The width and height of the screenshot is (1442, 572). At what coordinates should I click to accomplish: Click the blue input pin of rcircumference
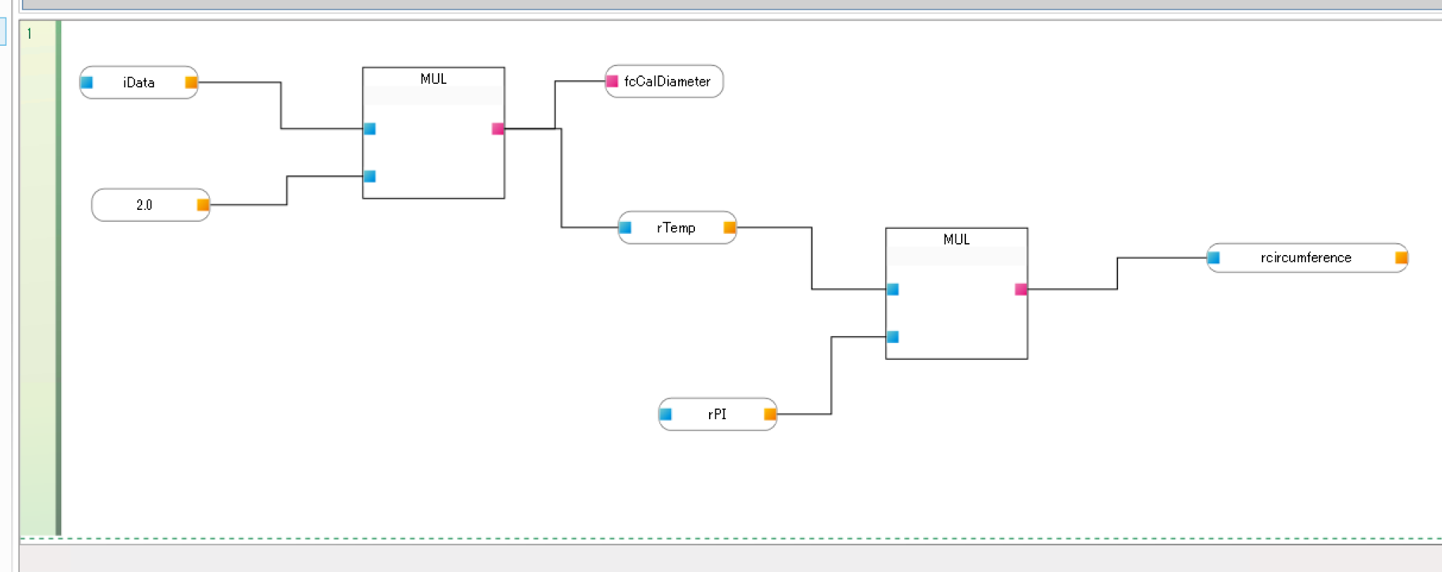(1214, 258)
